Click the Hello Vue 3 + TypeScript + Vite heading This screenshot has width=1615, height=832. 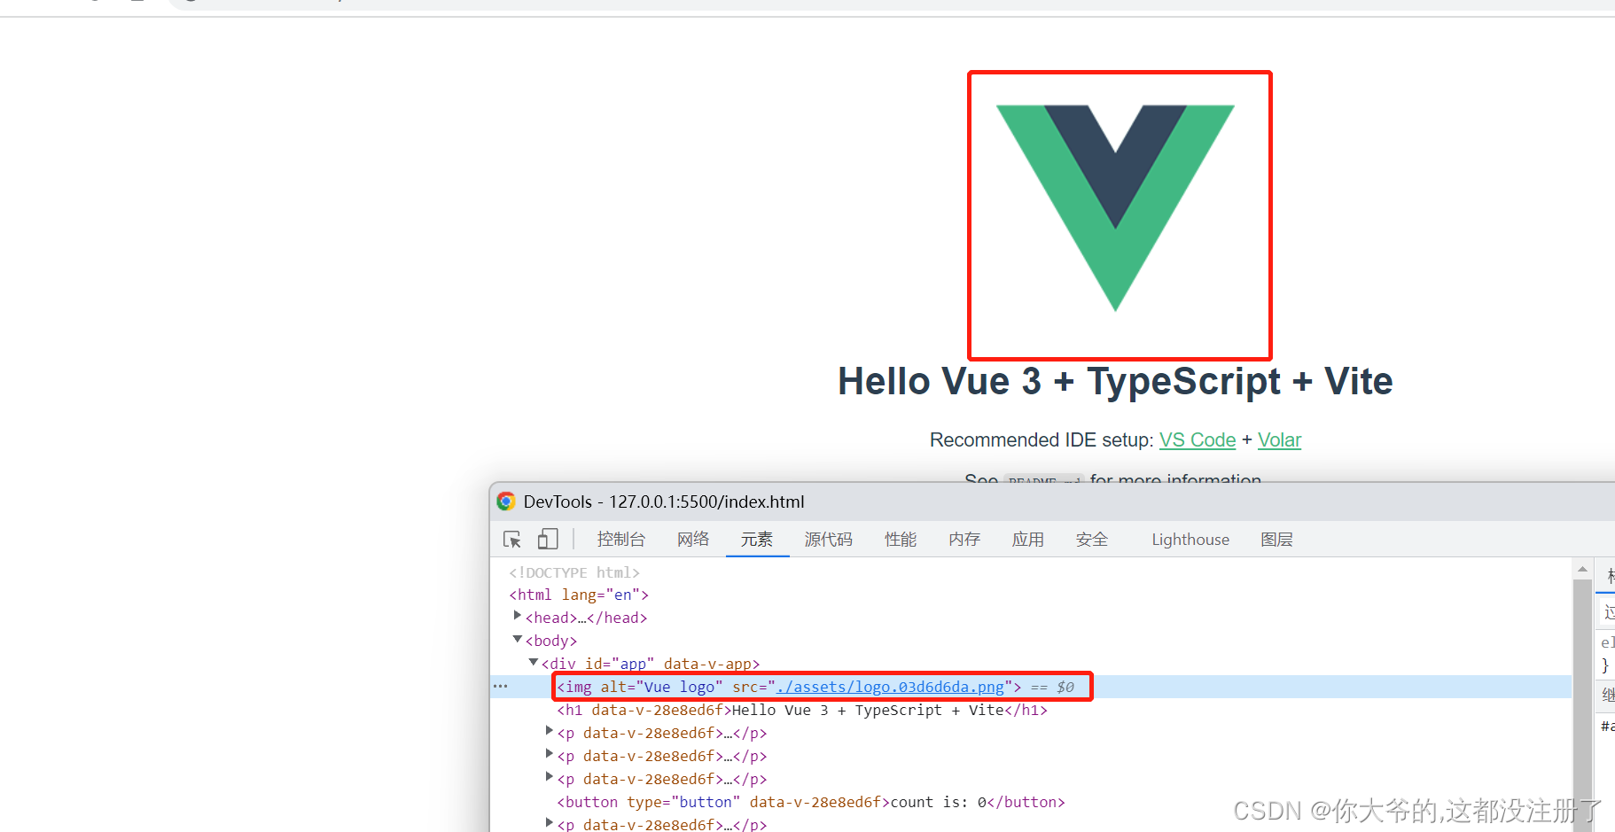pyautogui.click(x=1115, y=382)
